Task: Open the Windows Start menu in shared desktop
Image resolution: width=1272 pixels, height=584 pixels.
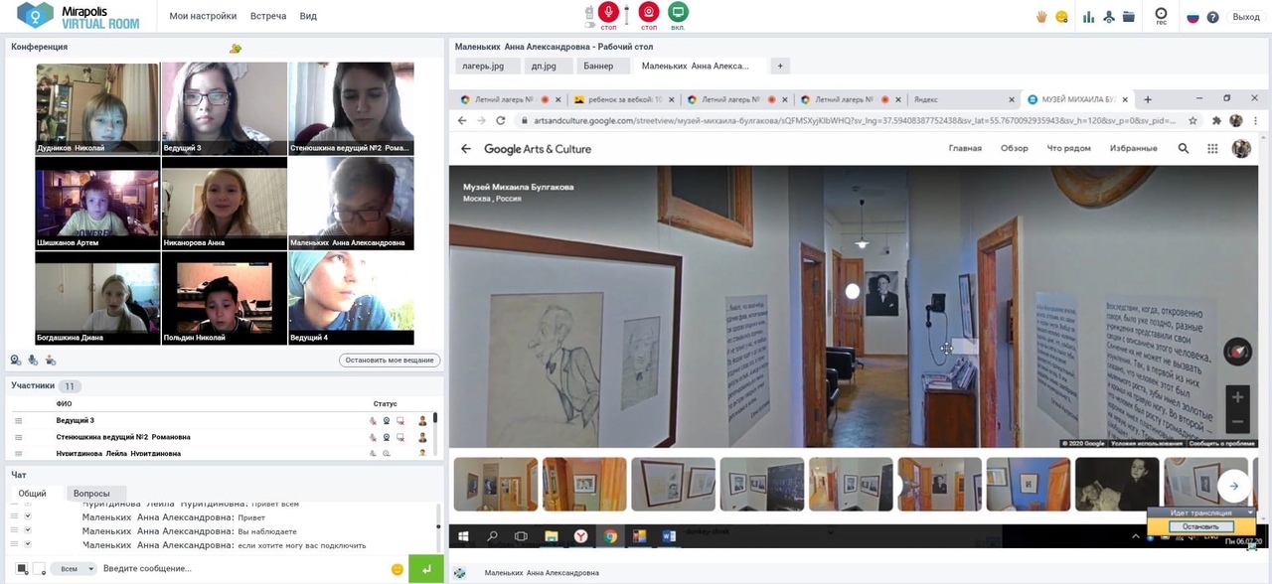Action: [463, 536]
